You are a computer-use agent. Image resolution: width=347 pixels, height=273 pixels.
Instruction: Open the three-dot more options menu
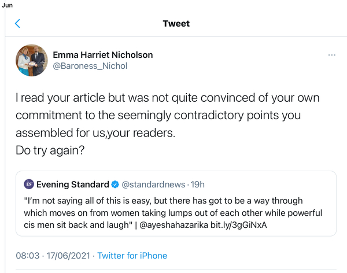click(x=331, y=55)
